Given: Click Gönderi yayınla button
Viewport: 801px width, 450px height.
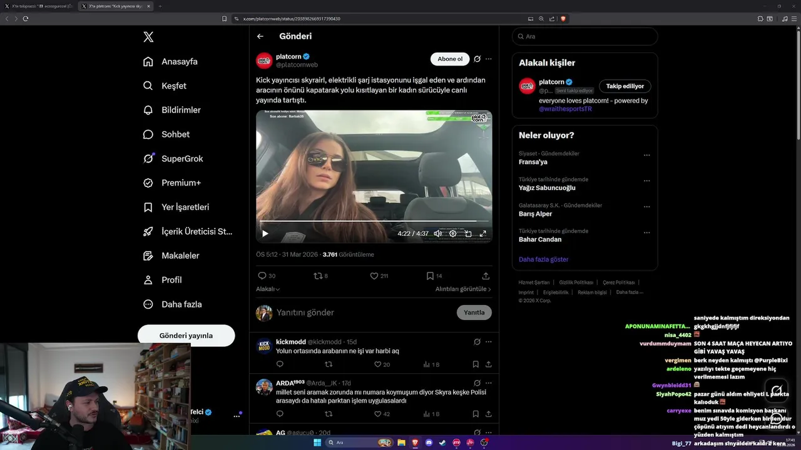Looking at the screenshot, I should tap(186, 336).
